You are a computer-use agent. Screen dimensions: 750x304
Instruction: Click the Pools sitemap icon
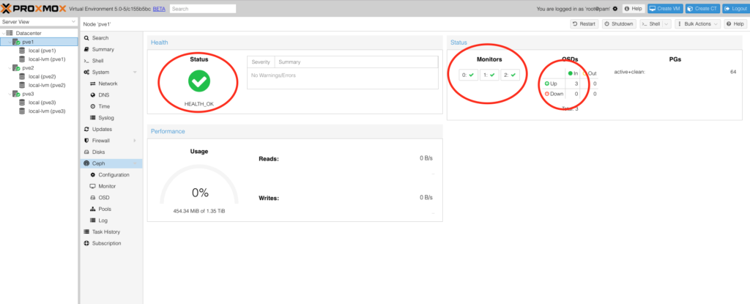click(x=93, y=210)
